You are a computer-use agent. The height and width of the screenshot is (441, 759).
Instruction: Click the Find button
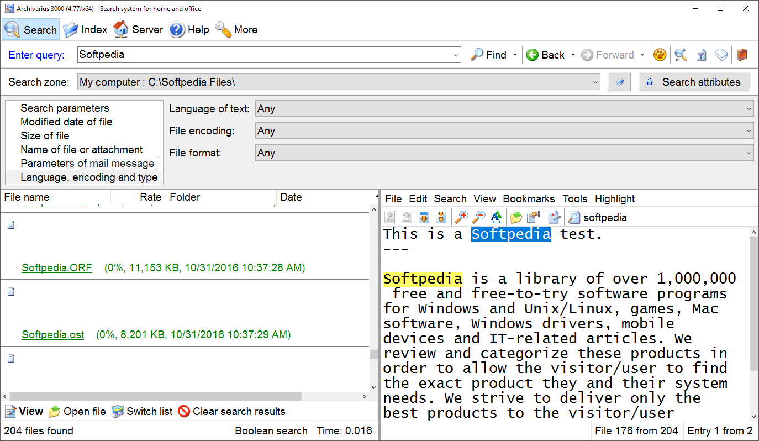click(488, 55)
